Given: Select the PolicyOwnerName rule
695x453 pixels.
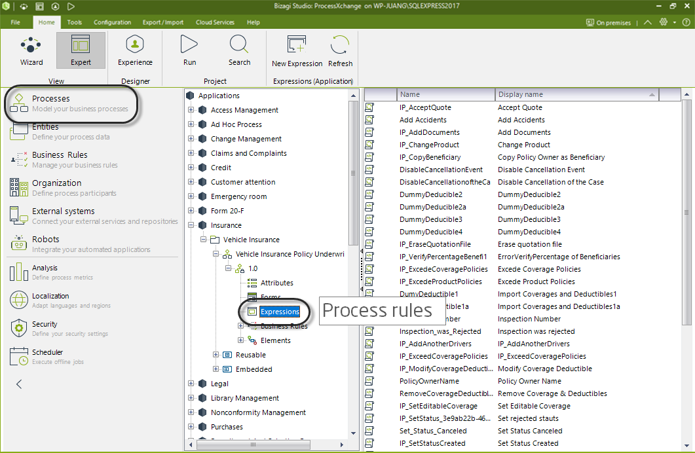Looking at the screenshot, I should click(x=429, y=381).
